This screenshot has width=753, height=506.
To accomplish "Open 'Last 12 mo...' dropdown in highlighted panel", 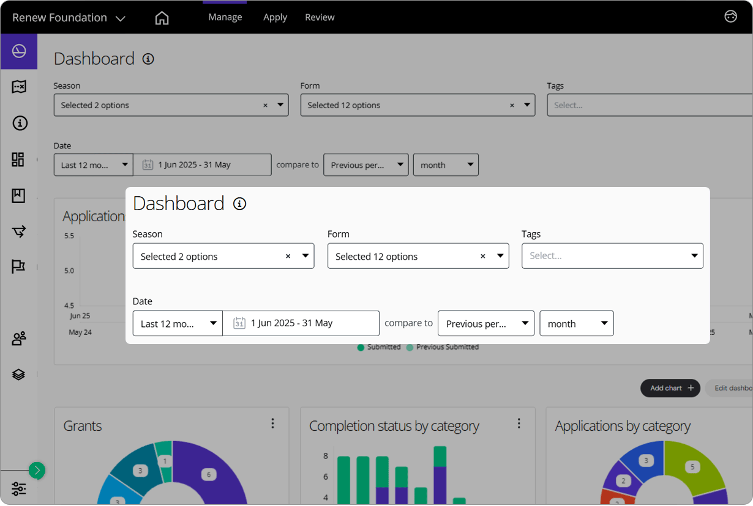I will coord(178,323).
